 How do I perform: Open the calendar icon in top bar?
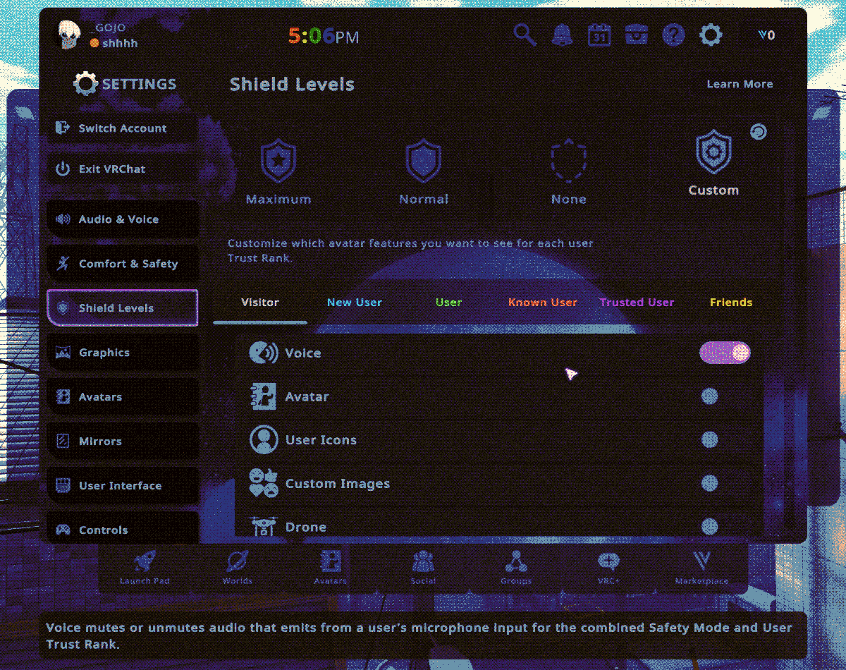[599, 35]
